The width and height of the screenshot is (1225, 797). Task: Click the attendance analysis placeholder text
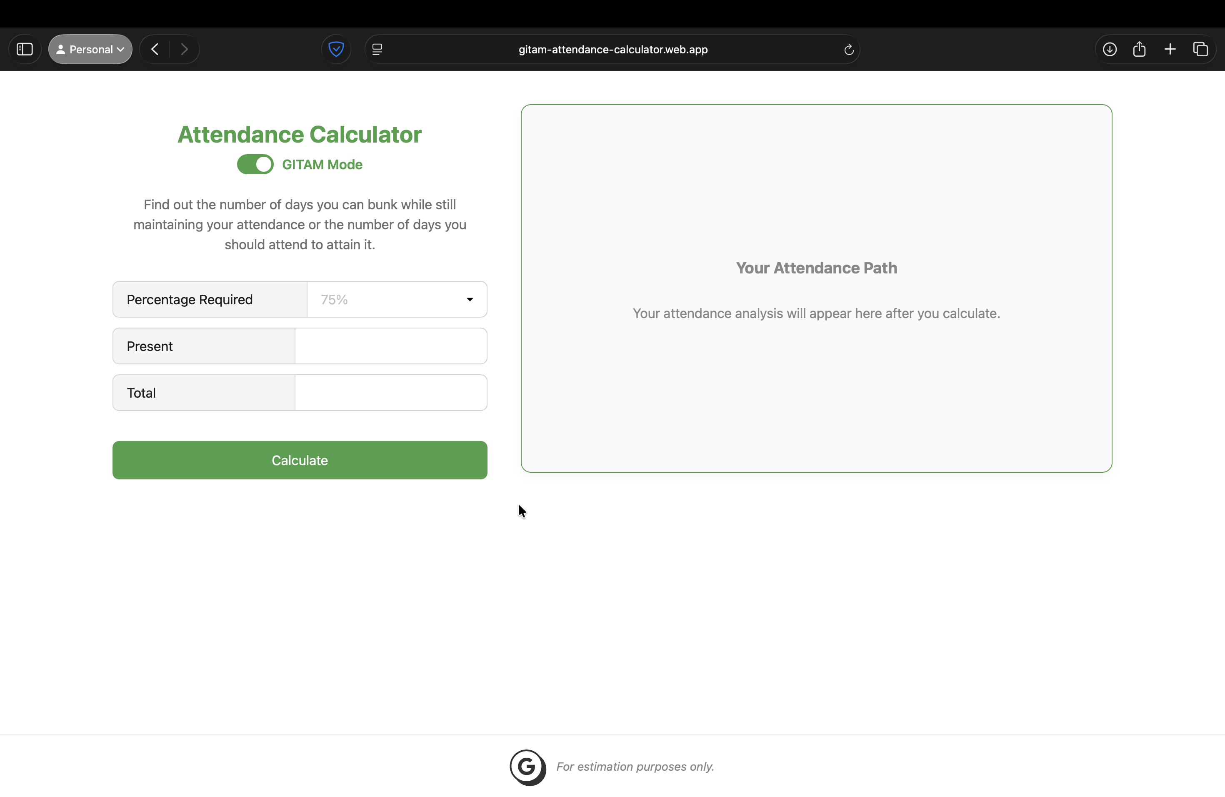tap(816, 313)
